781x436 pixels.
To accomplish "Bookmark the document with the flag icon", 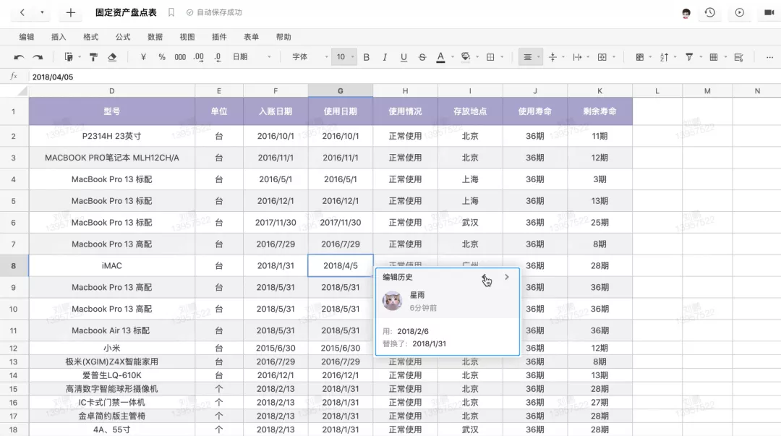I will pos(171,12).
